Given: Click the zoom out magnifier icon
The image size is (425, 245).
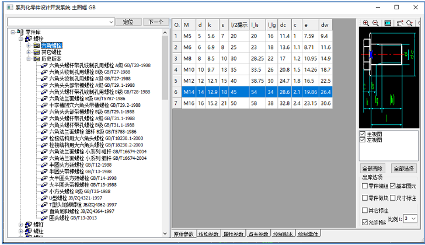Looking at the screenshot, I should [375, 23].
